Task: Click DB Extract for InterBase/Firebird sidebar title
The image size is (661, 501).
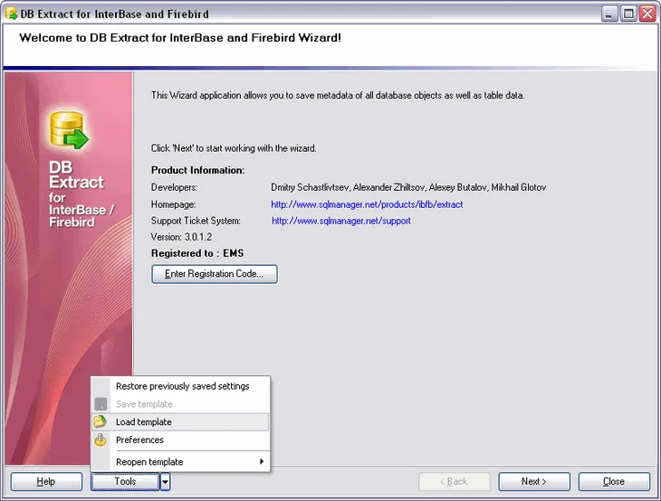Action: click(x=81, y=194)
